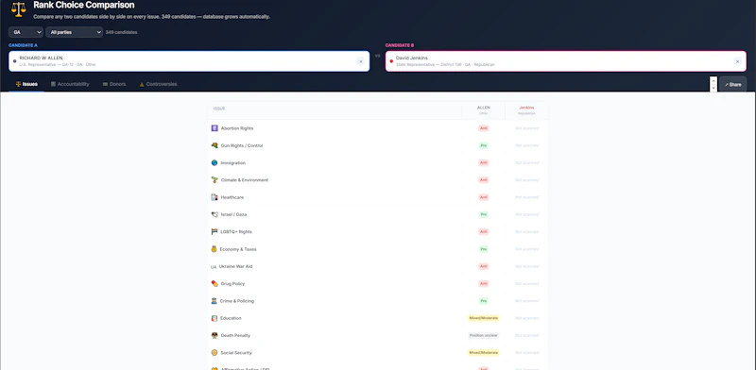Click the Rank Choice Comparison title
The width and height of the screenshot is (756, 370).
(x=84, y=6)
